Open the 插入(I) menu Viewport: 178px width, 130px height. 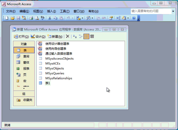pyautogui.click(x=51, y=11)
